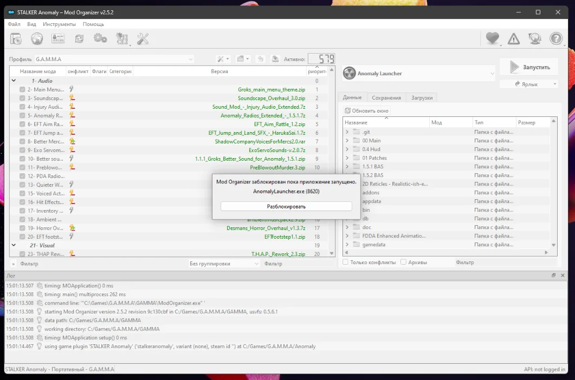
Task: Open the Помощь menu
Action: coord(93,24)
